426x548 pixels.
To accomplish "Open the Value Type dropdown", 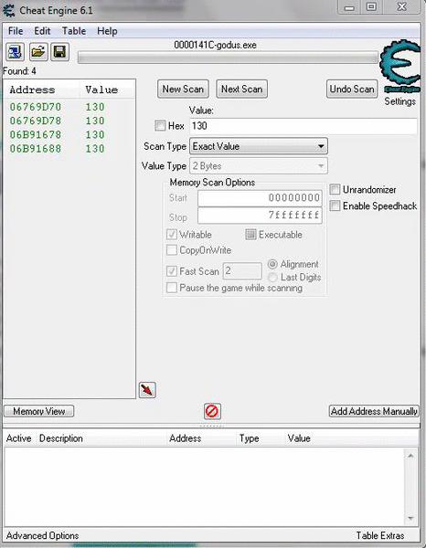I will coord(259,166).
